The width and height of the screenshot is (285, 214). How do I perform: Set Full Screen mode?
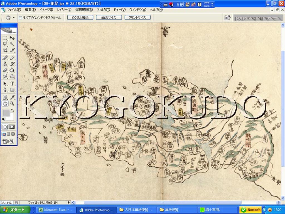tap(13, 134)
